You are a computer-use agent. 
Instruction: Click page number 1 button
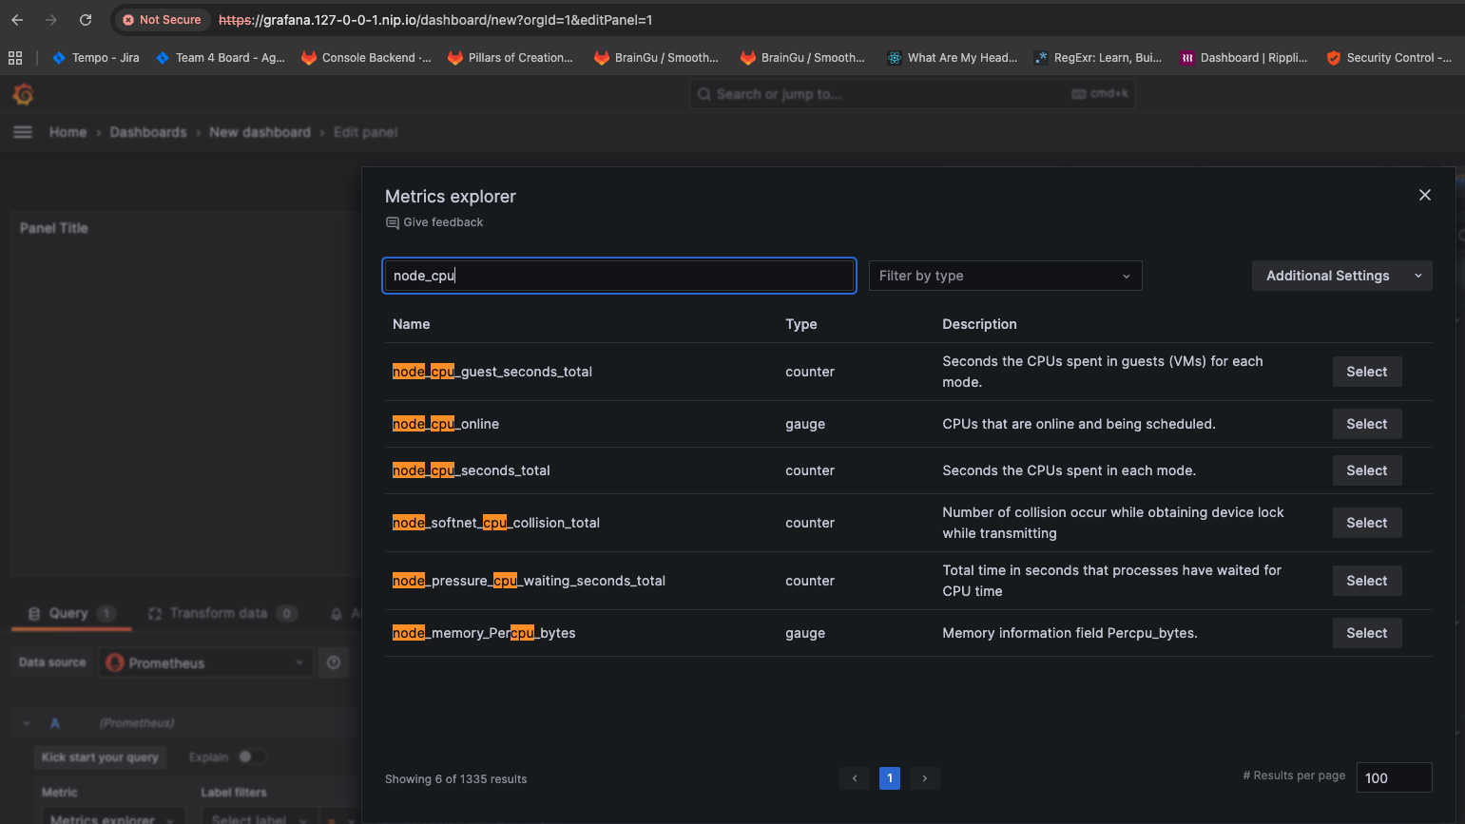tap(890, 778)
